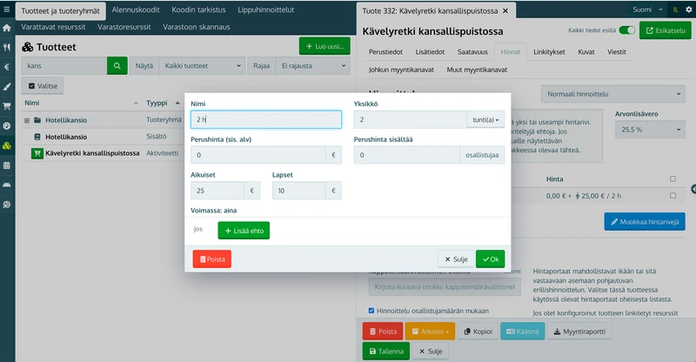Click Muokkaa hintarivejä button
This screenshot has height=362, width=696.
point(645,222)
